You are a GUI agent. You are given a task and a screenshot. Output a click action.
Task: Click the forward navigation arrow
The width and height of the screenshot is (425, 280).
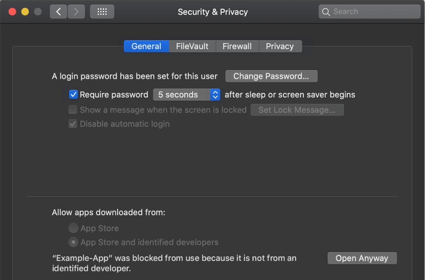click(x=76, y=12)
